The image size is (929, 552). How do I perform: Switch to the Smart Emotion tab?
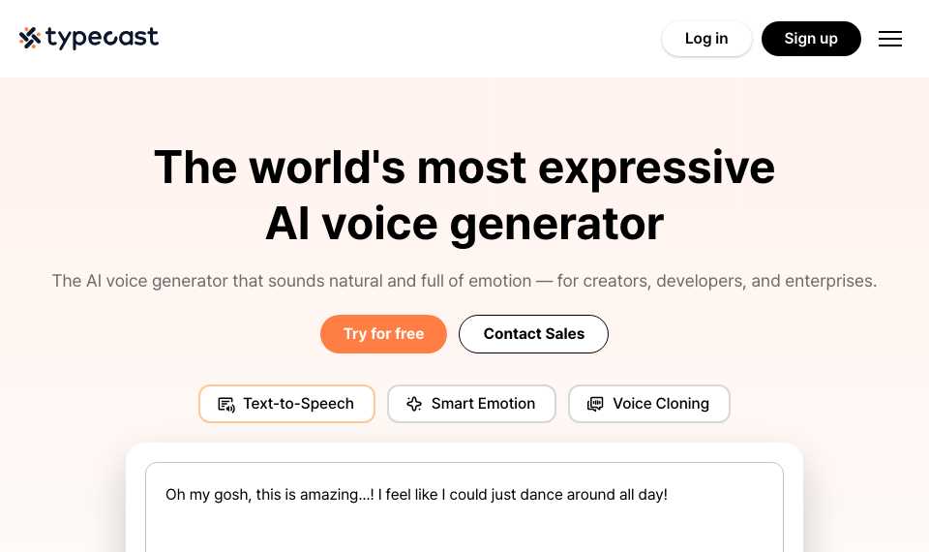click(x=471, y=404)
